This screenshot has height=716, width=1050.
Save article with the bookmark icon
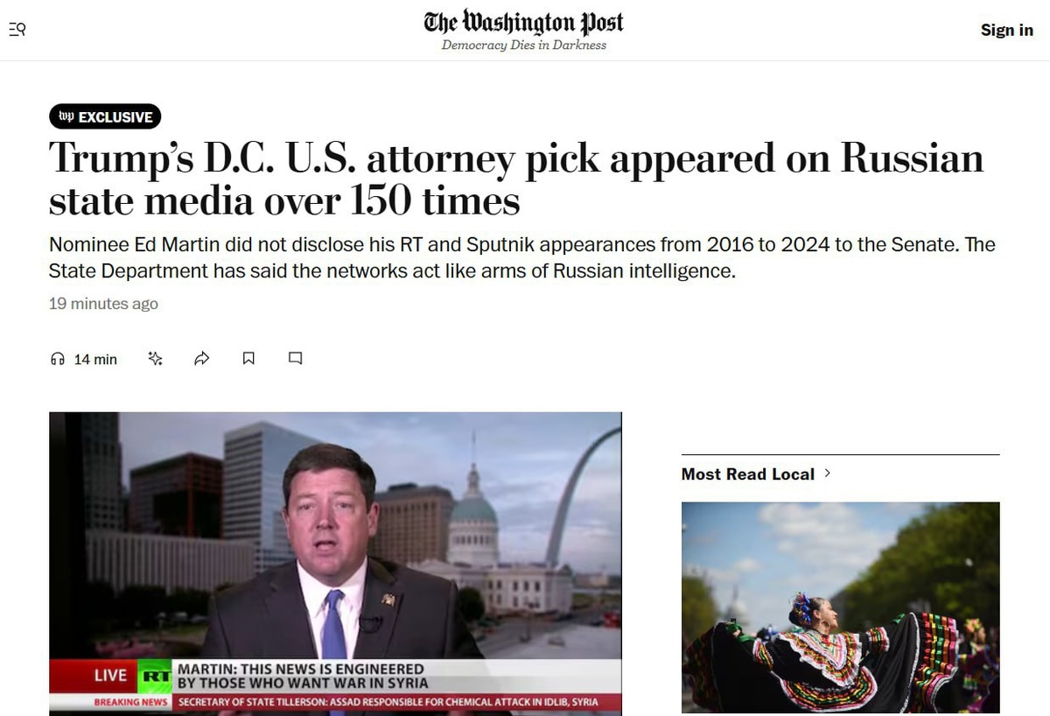click(248, 358)
